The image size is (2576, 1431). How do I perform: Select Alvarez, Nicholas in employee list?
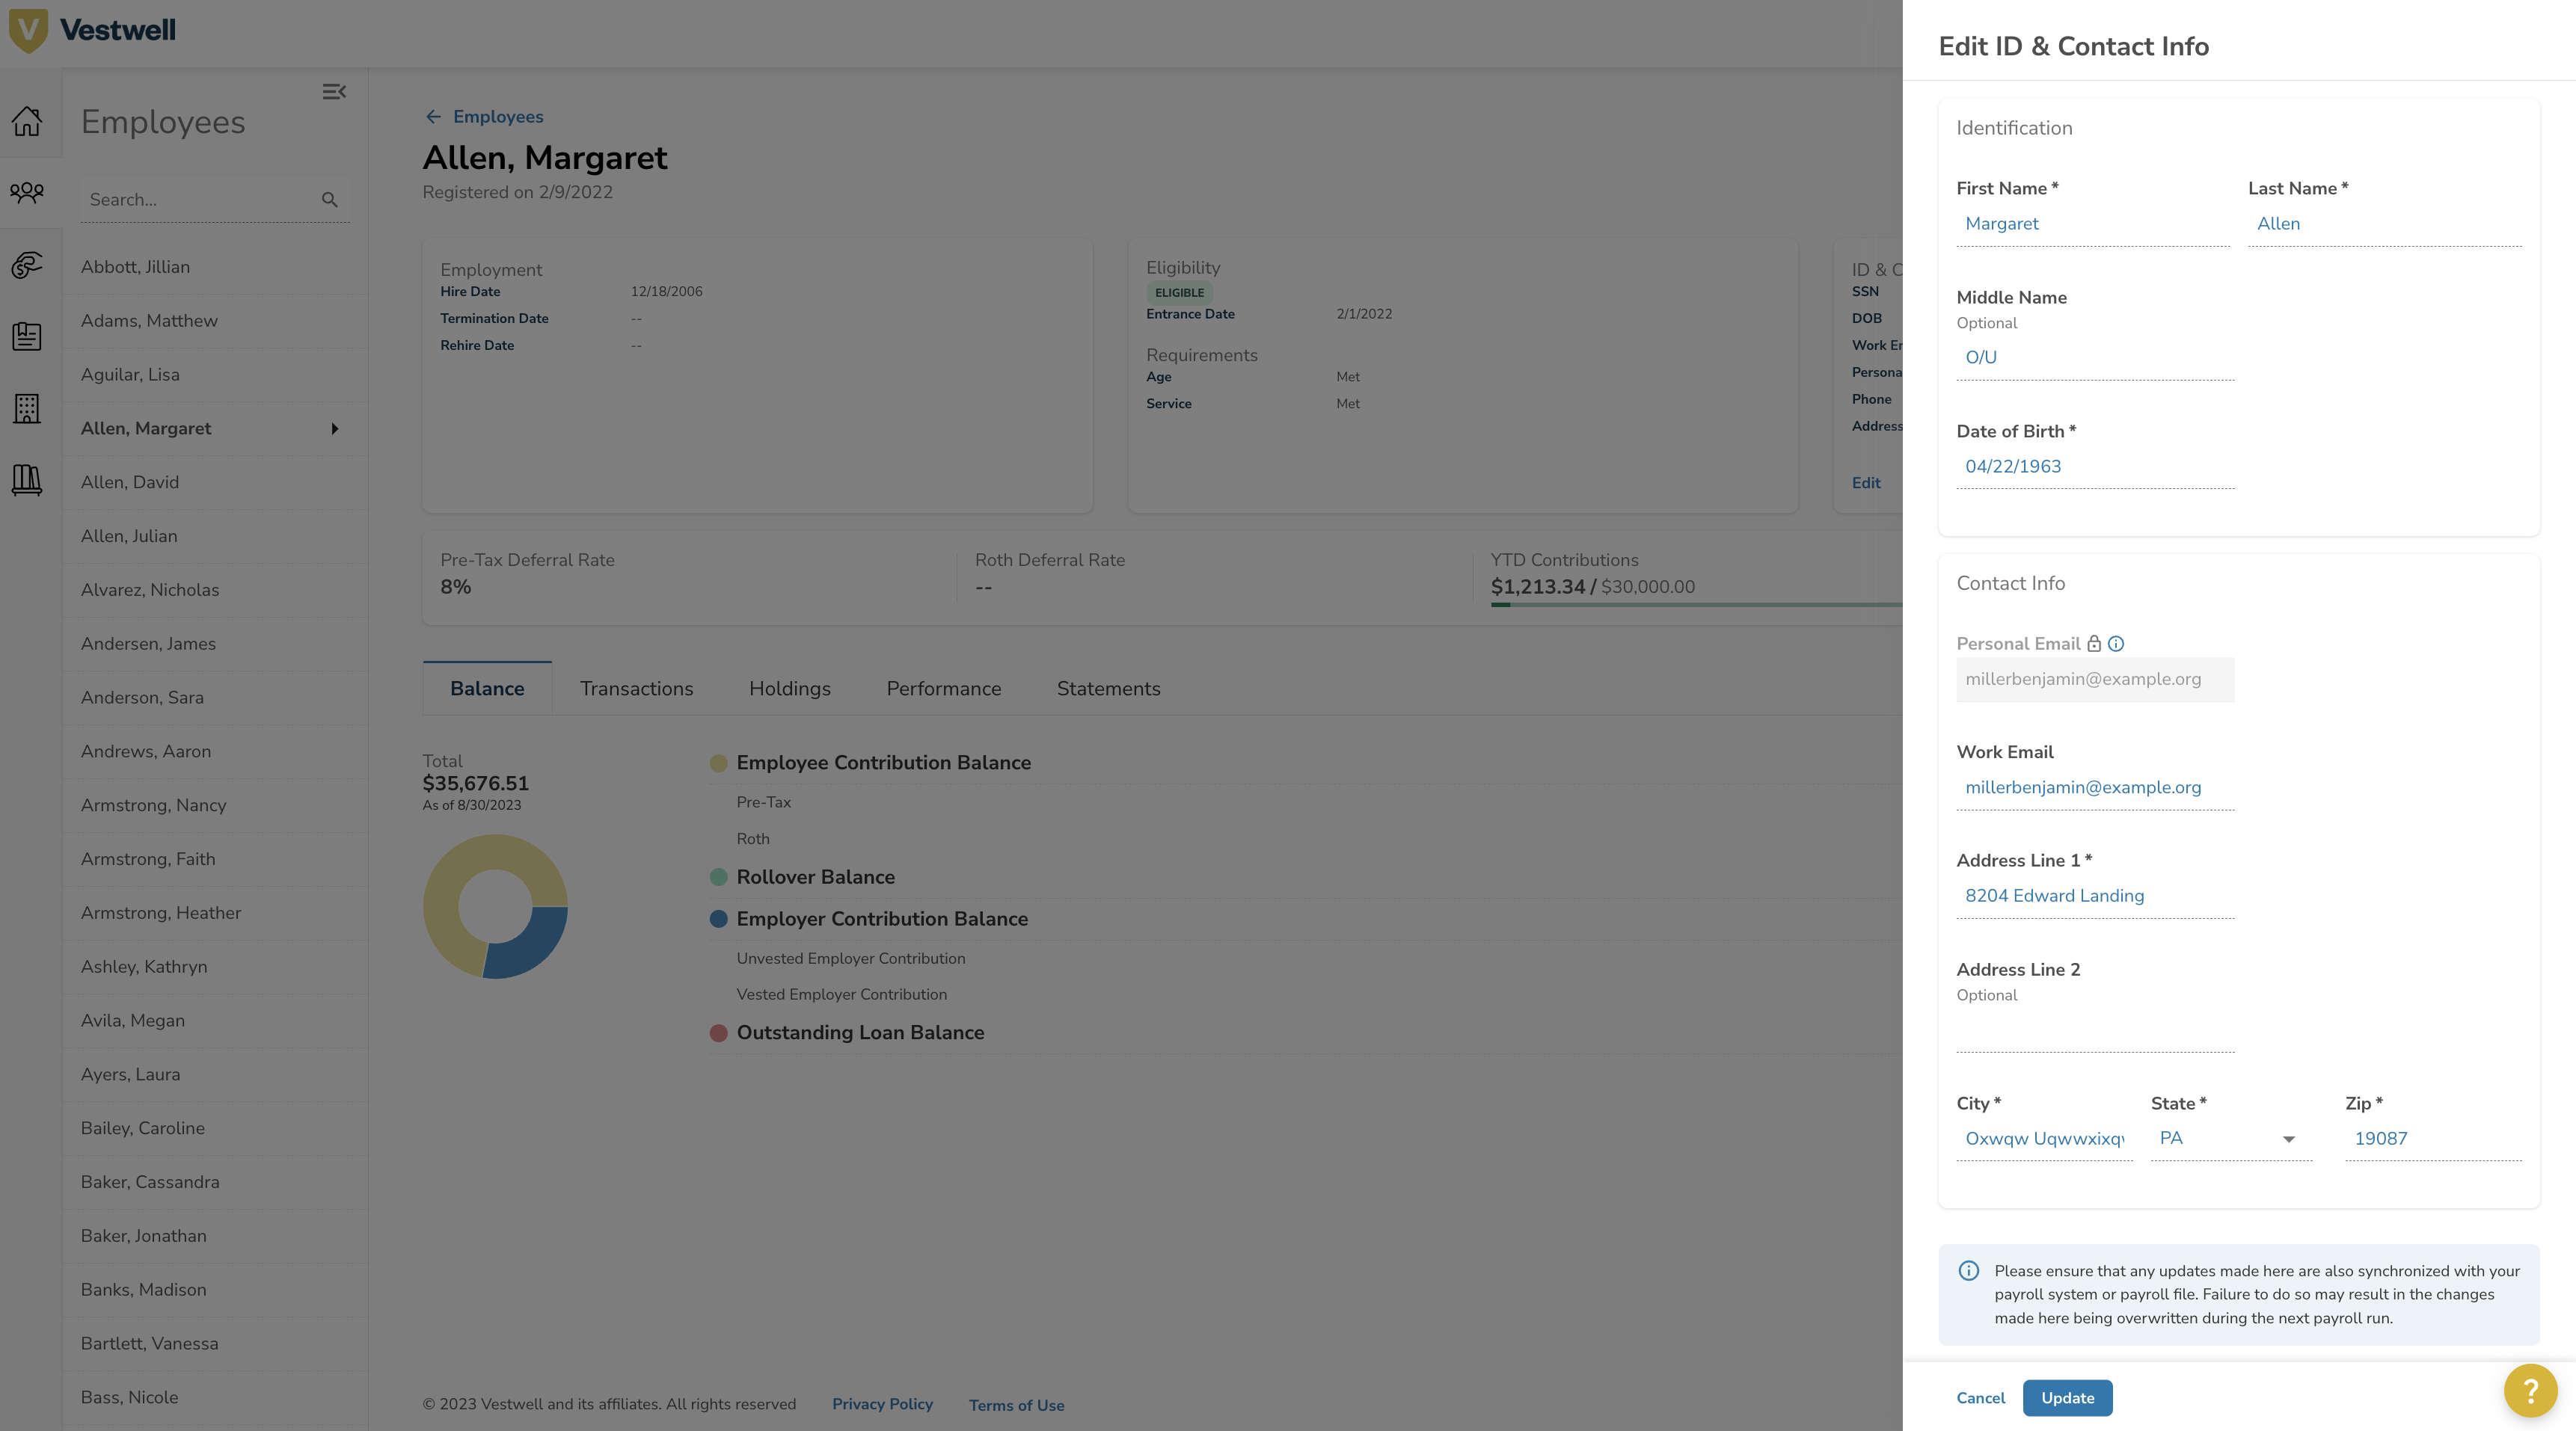(x=150, y=590)
